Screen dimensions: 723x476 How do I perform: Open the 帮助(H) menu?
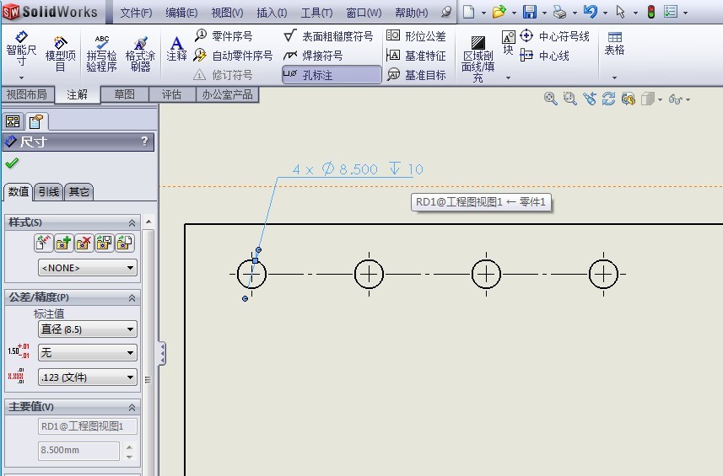click(x=412, y=13)
